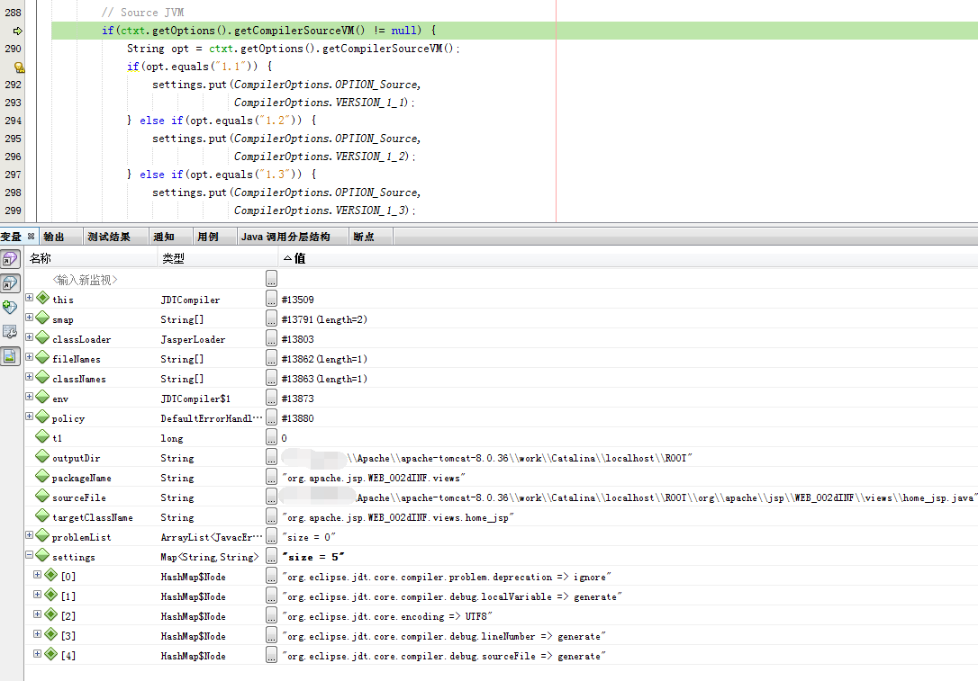Select the classLoader variable name

[82, 339]
